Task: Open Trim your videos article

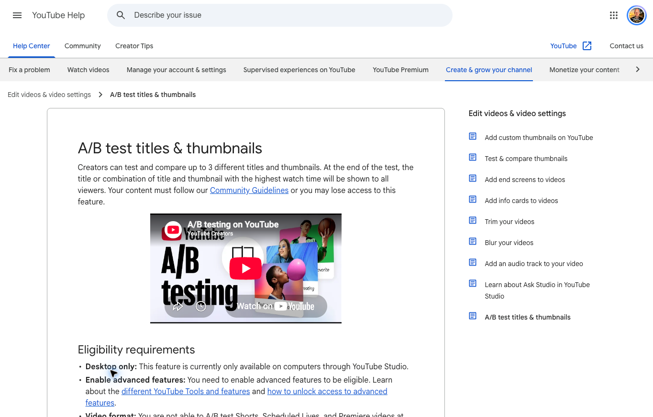Action: point(509,222)
